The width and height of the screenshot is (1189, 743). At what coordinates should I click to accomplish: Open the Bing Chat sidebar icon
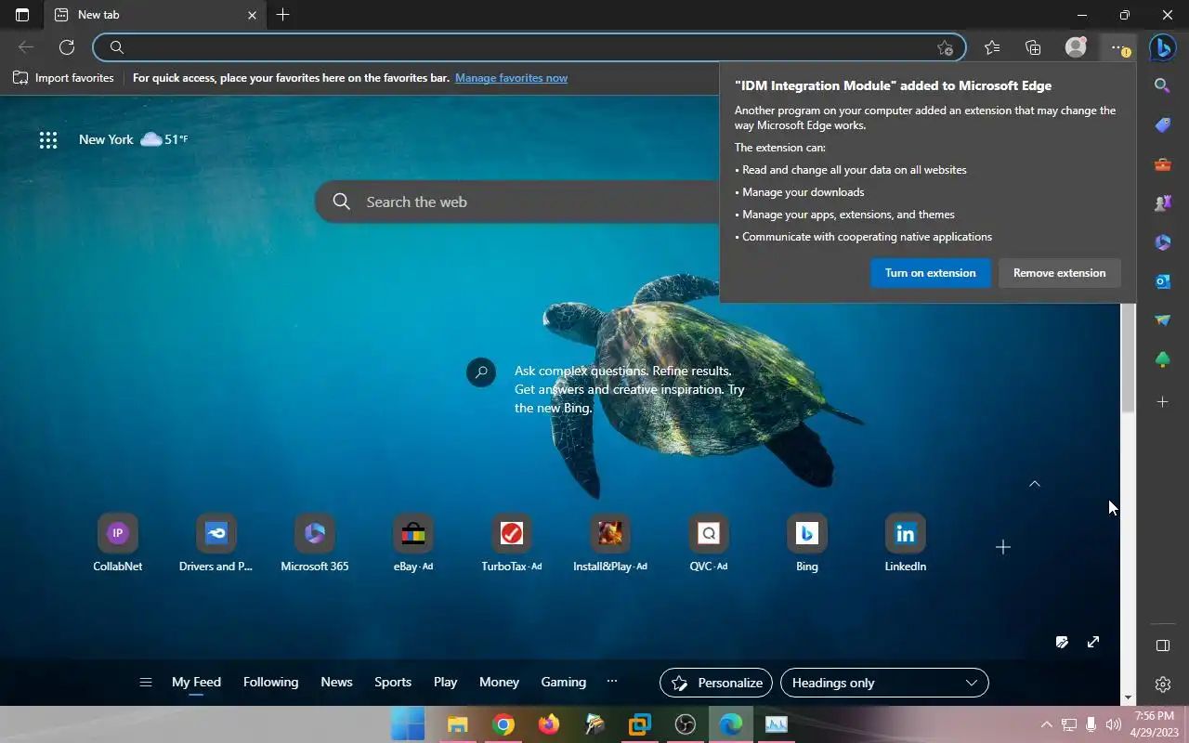1162,47
